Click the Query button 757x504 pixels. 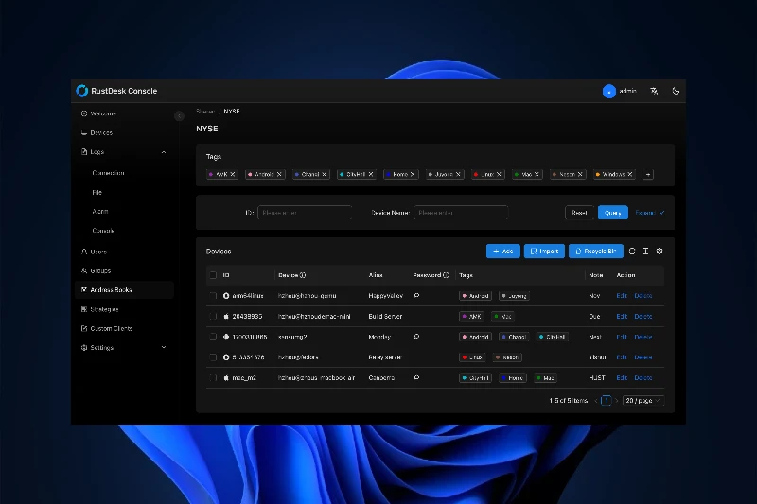(612, 213)
